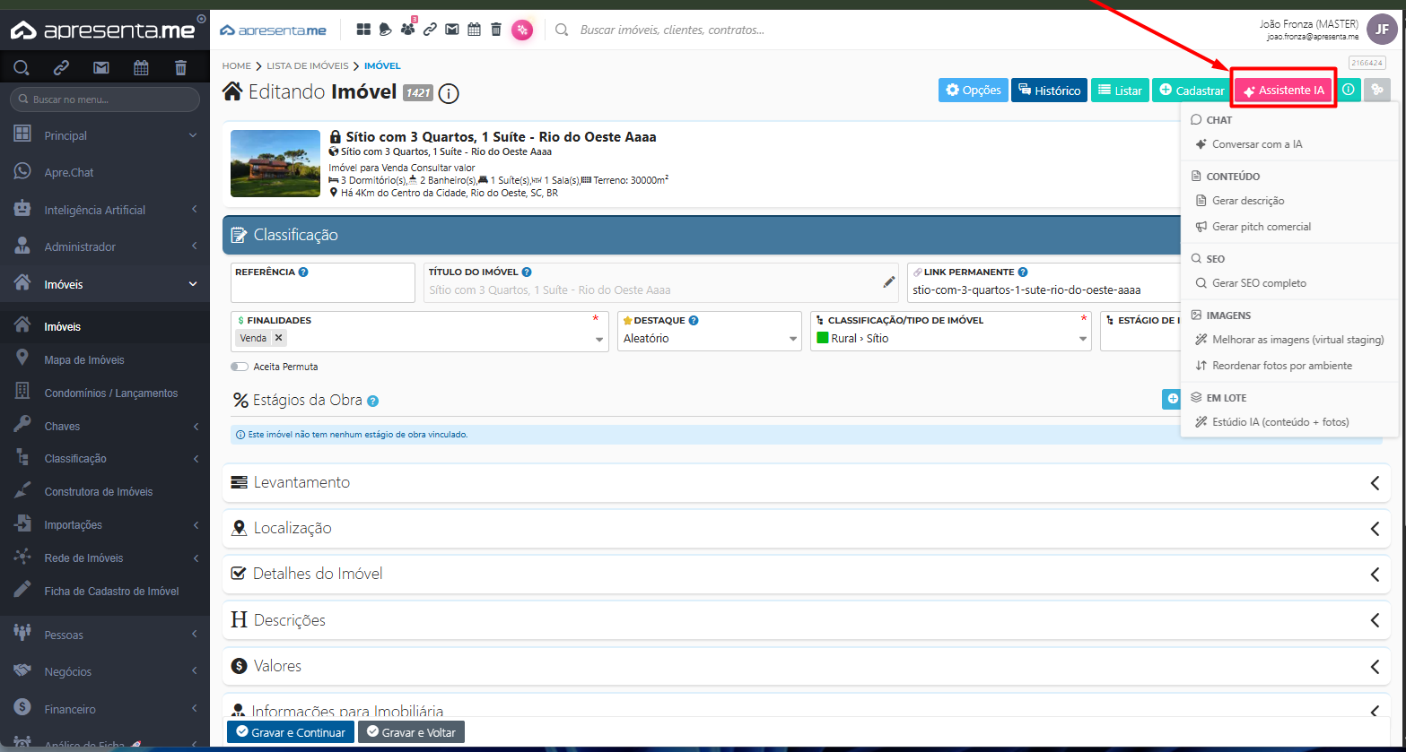This screenshot has height=752, width=1406.
Task: Click the calendar icon in dark sidebar header
Action: coord(141,67)
